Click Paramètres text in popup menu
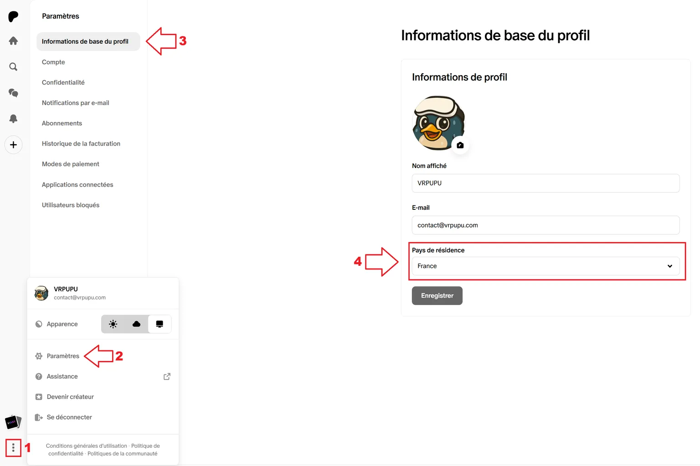The image size is (700, 466). (x=63, y=356)
